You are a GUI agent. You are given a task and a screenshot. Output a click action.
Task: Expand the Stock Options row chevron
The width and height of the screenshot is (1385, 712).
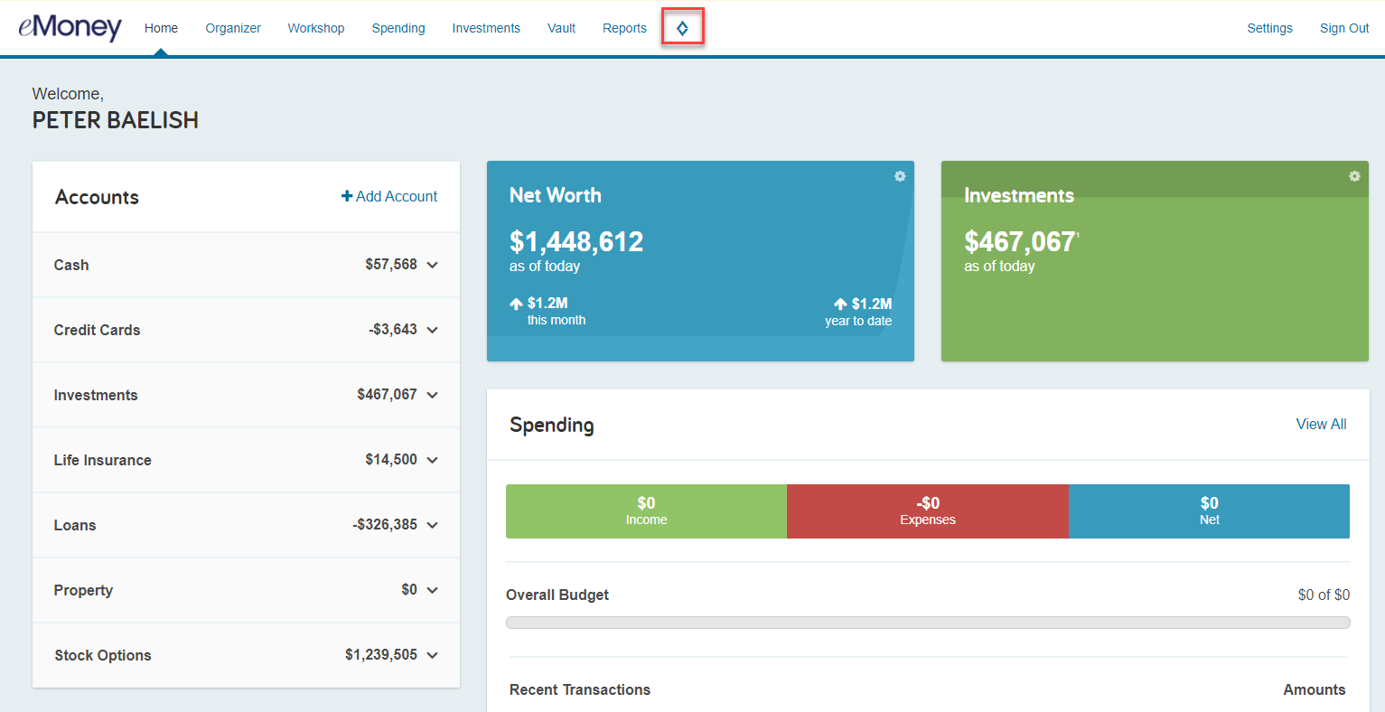click(433, 655)
